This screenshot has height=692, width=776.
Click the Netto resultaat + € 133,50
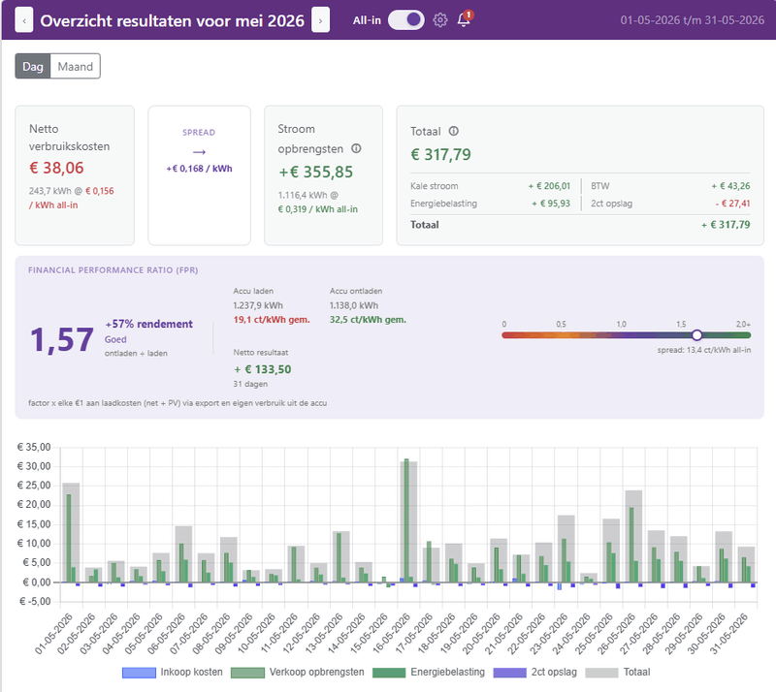tap(262, 369)
